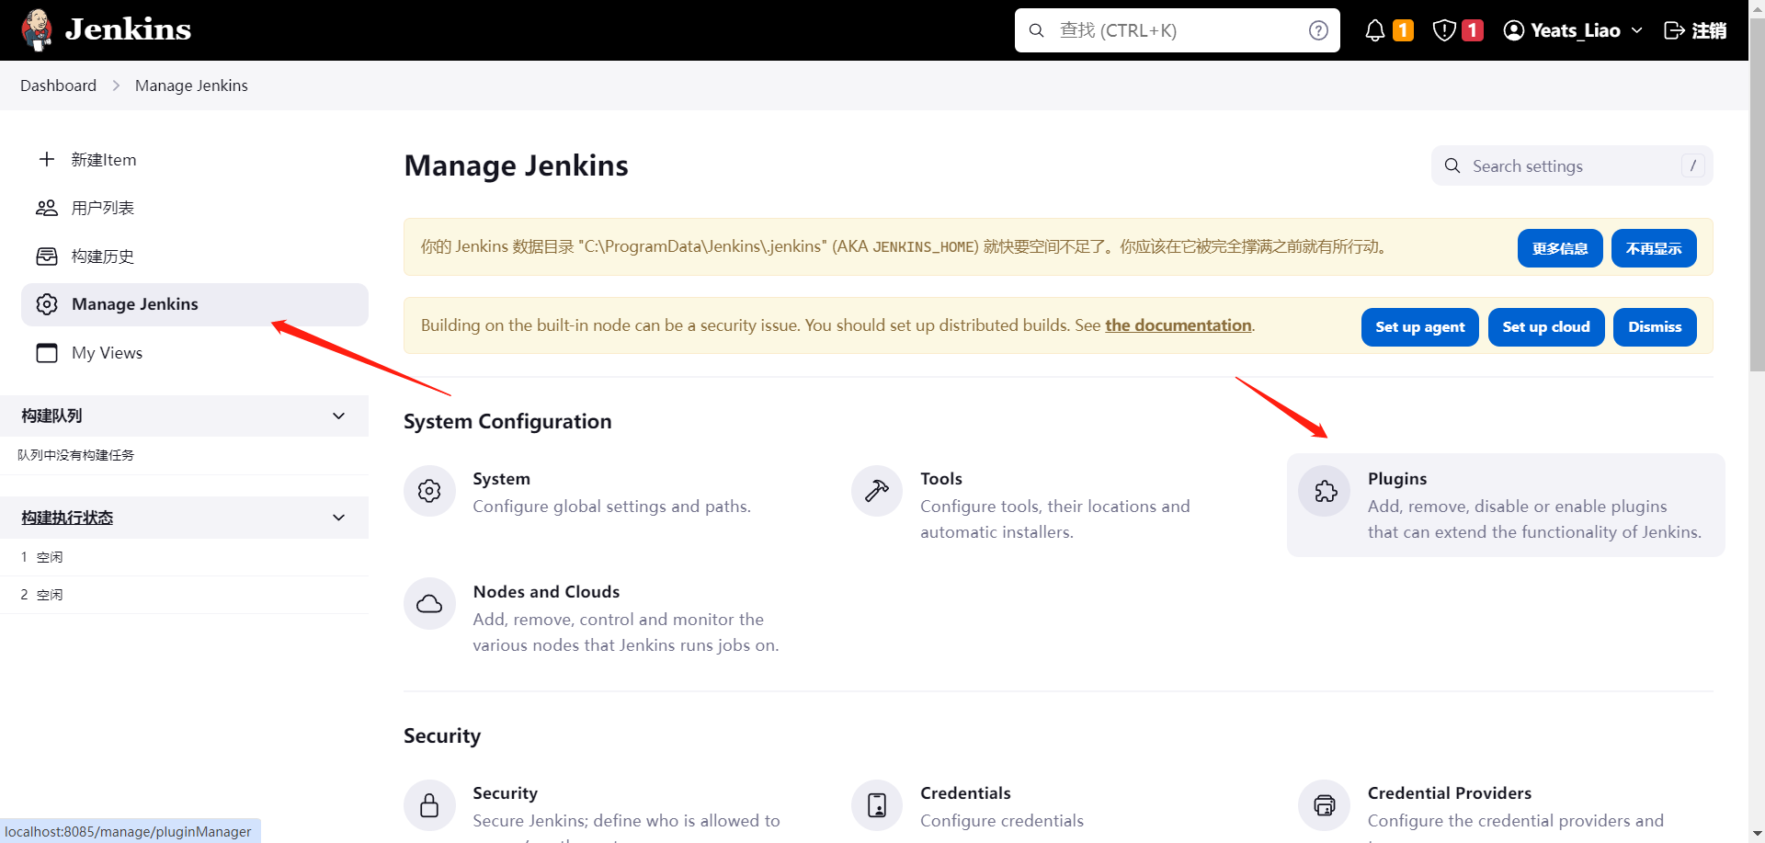Screen dimensions: 1765x843
Task: Open the search help question mark icon
Action: pos(1318,29)
